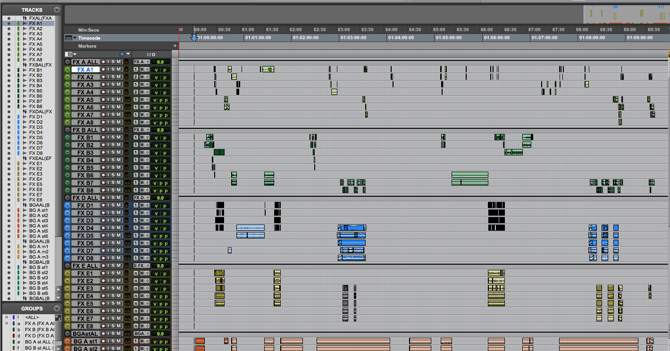The height and width of the screenshot is (351, 670).
Task: Mute track FX D4
Action: pos(119,228)
